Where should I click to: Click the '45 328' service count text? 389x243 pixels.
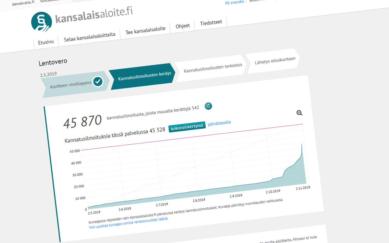pos(157,130)
